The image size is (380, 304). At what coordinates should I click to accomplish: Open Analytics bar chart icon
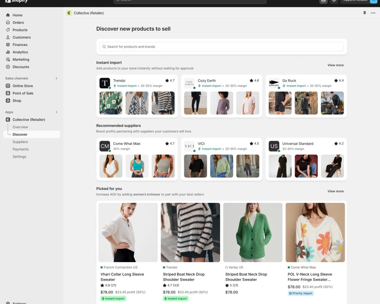pos(8,52)
